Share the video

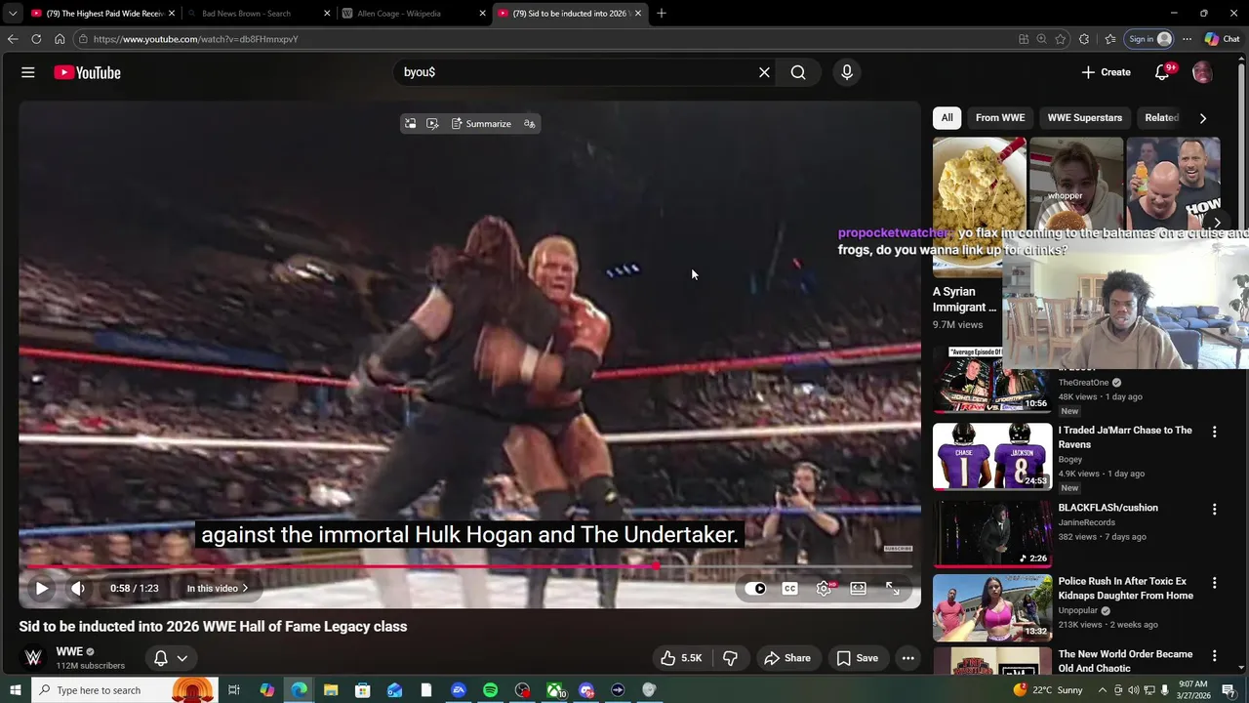[x=786, y=658]
